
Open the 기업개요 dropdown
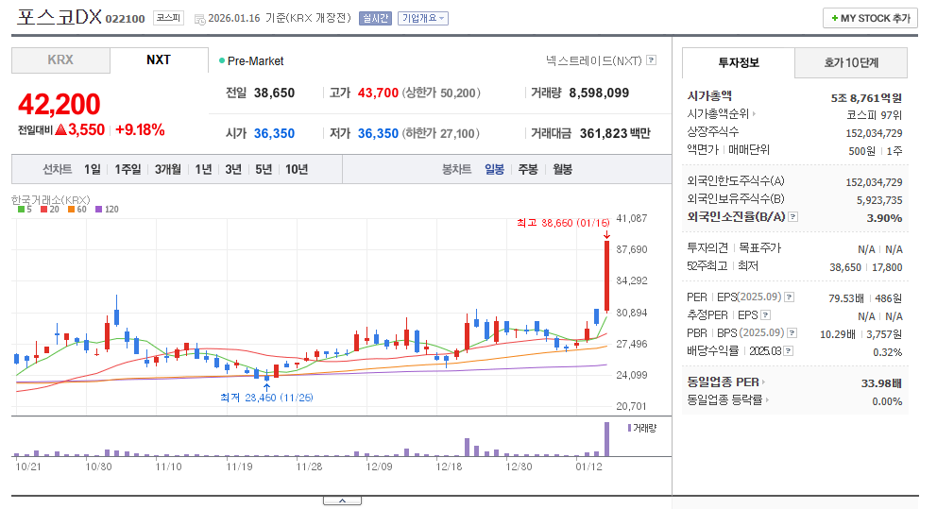click(x=423, y=19)
